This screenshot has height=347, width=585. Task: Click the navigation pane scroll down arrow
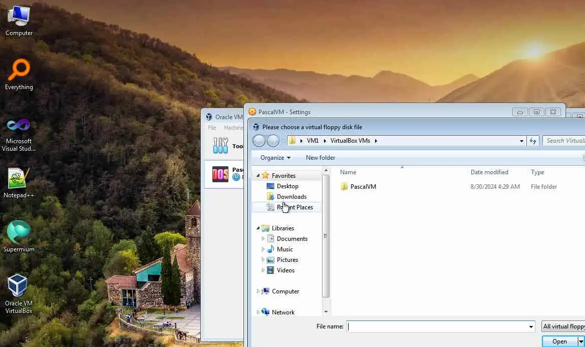326,311
